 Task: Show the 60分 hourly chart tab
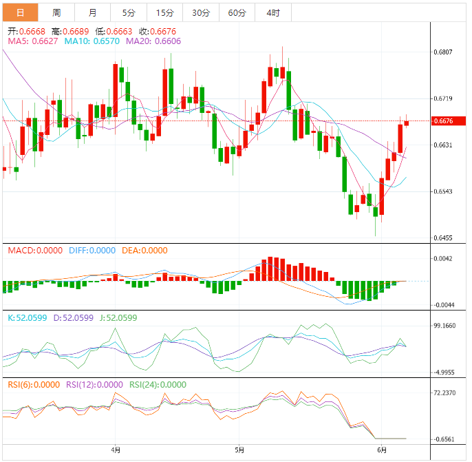click(237, 13)
